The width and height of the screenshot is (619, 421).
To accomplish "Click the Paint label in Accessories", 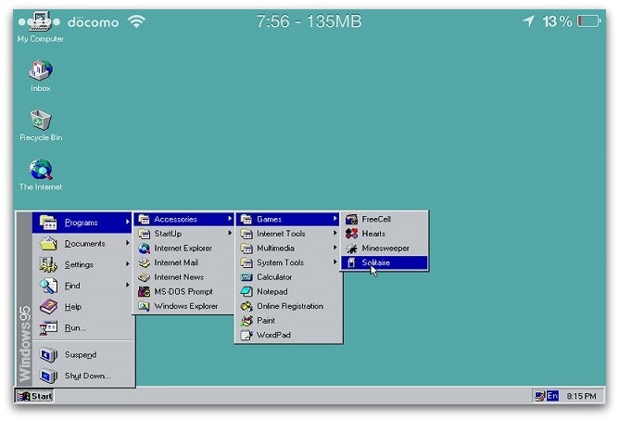I will tap(266, 320).
